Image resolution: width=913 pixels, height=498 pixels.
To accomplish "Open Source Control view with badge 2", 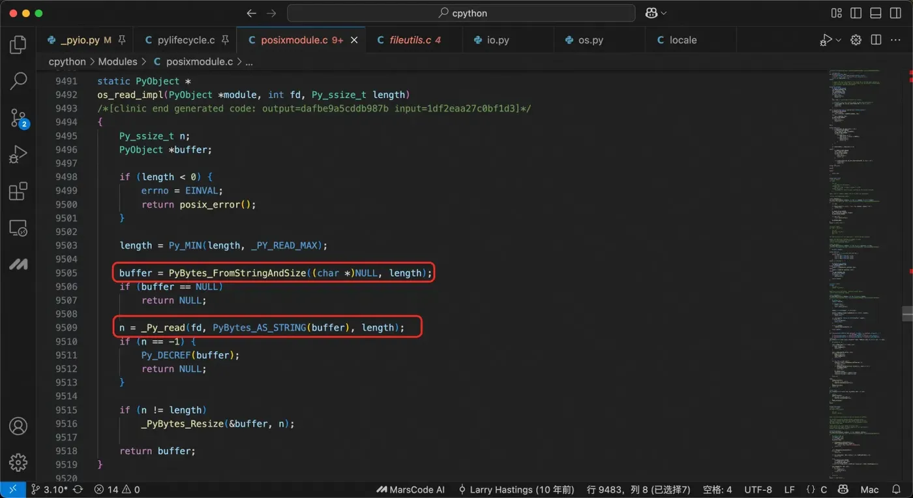I will pyautogui.click(x=18, y=118).
